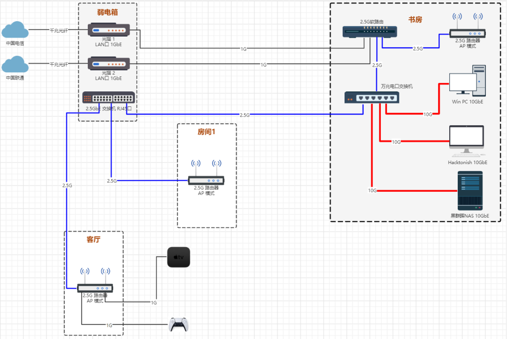
Task: Select the 2.5G软路由 router icon
Action: [x=369, y=31]
